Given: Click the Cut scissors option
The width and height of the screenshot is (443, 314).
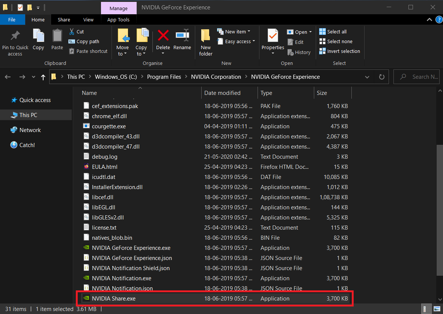Looking at the screenshot, I should point(76,32).
